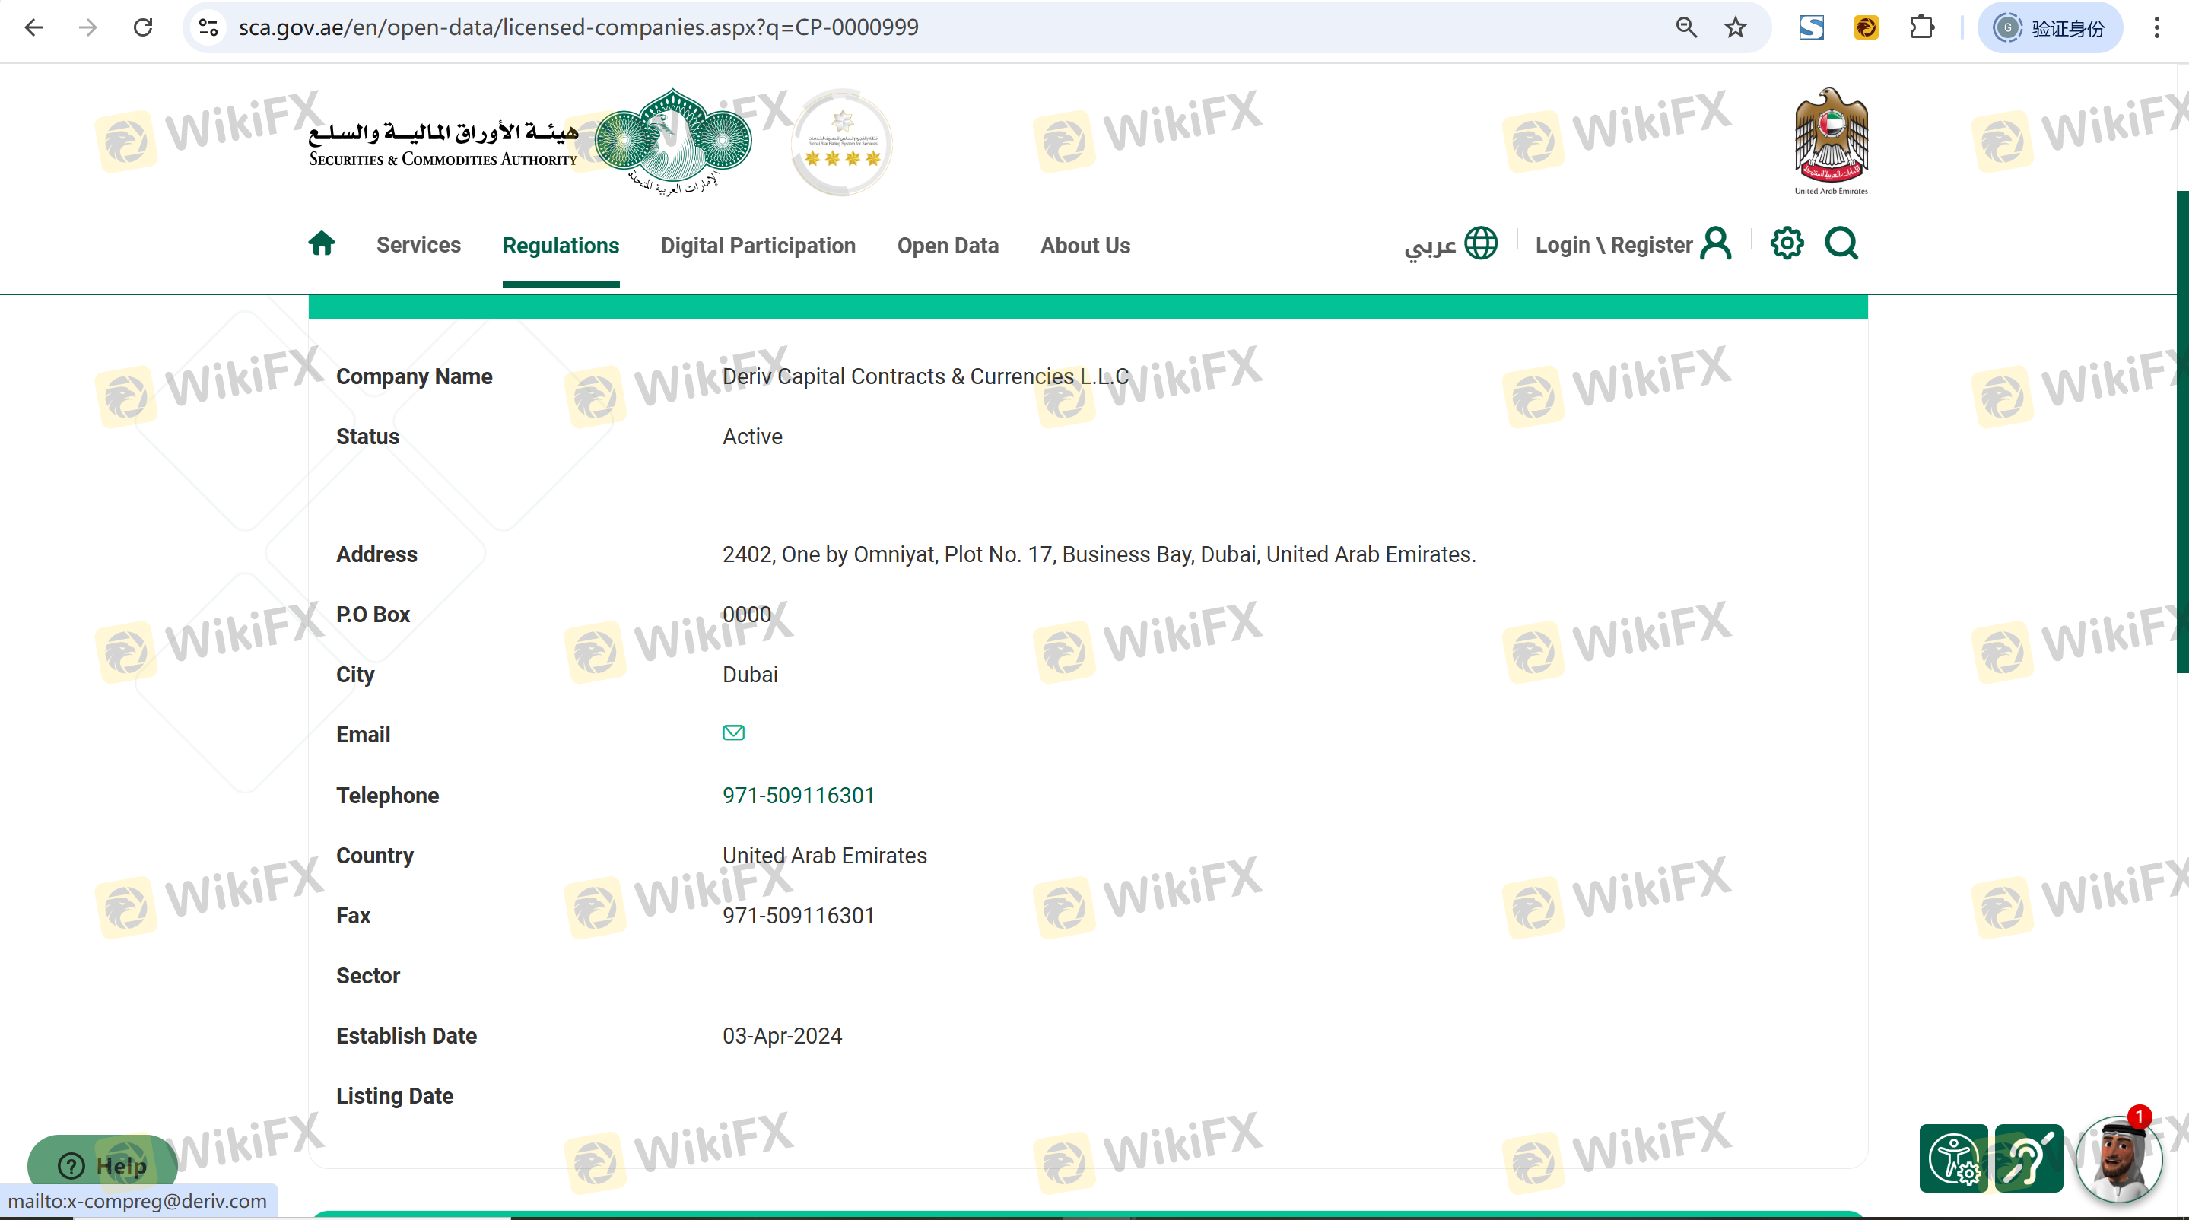
Task: Bookmark page with star icon
Action: (1735, 28)
